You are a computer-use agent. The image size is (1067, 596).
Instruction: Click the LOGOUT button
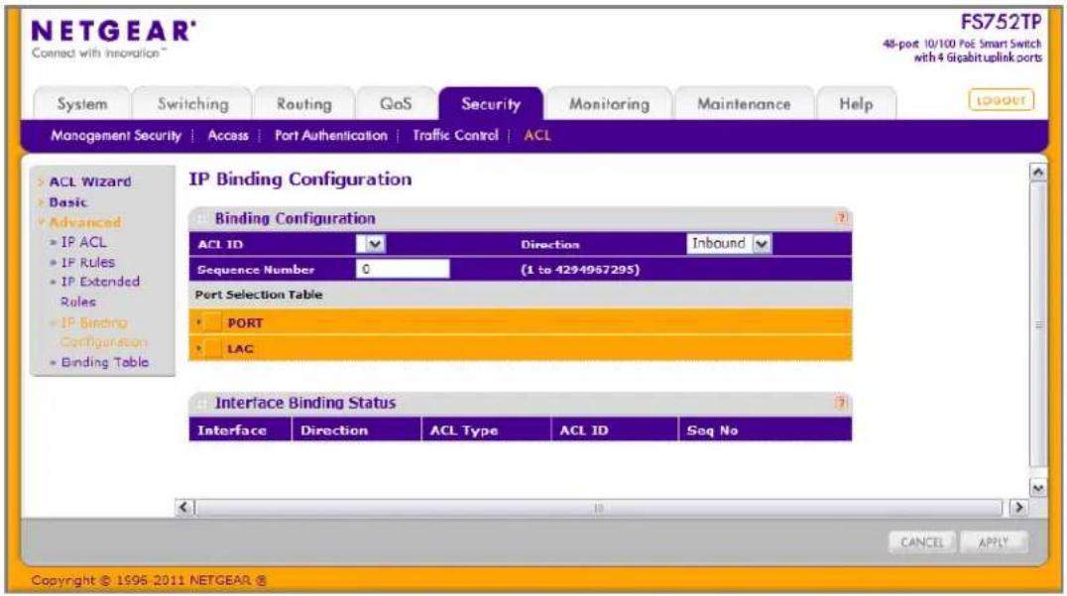click(1001, 100)
